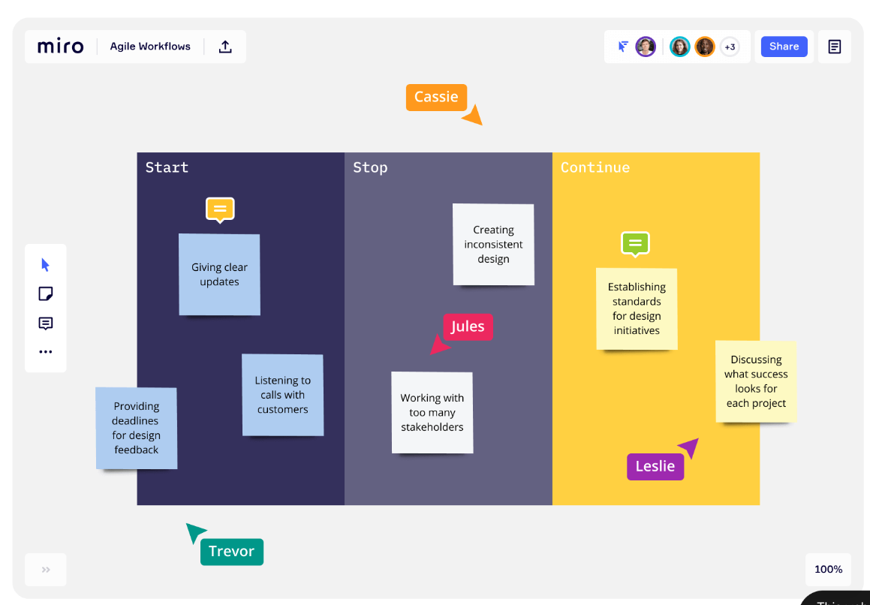Click the export upload icon next to board title
Image resolution: width=870 pixels, height=605 pixels.
tap(224, 47)
